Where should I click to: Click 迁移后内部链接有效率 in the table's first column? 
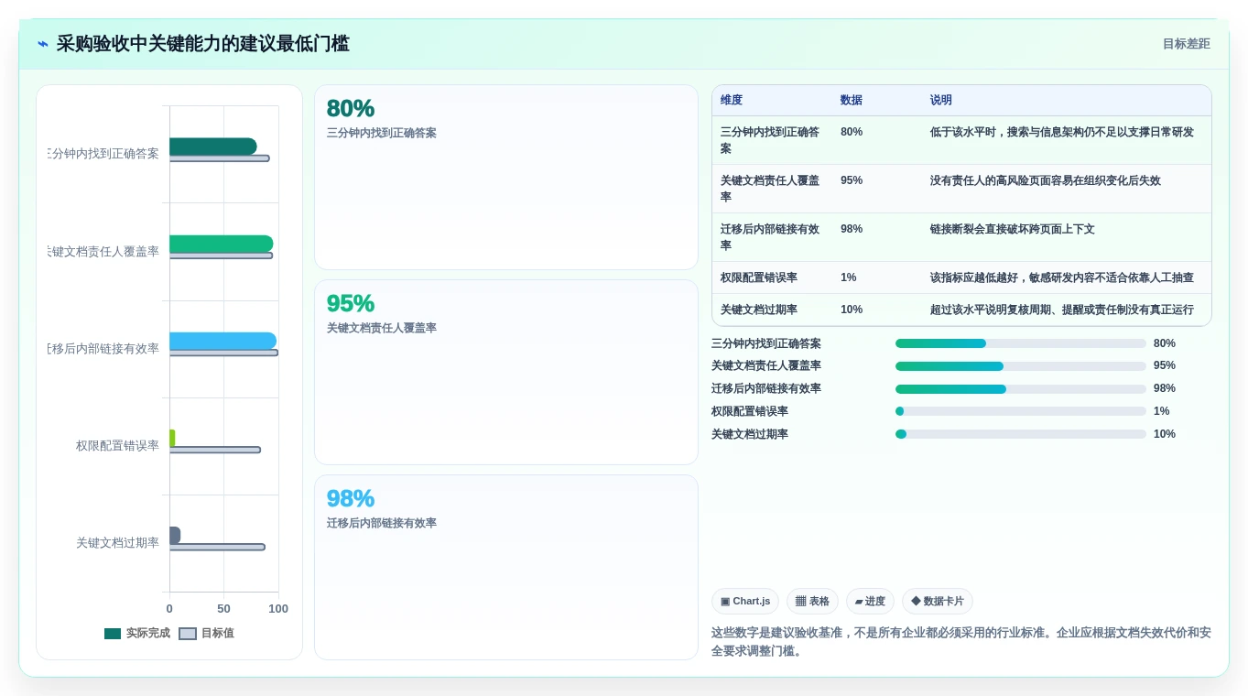[770, 237]
